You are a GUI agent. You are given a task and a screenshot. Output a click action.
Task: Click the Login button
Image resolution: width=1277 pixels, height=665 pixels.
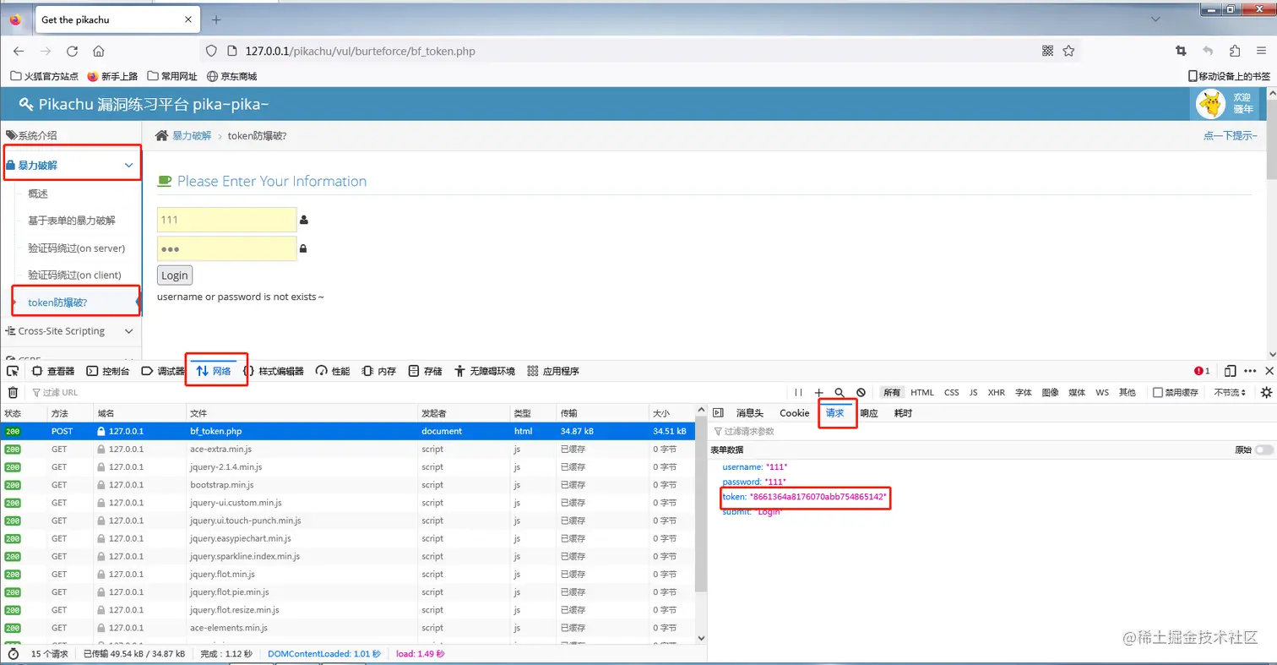[175, 275]
